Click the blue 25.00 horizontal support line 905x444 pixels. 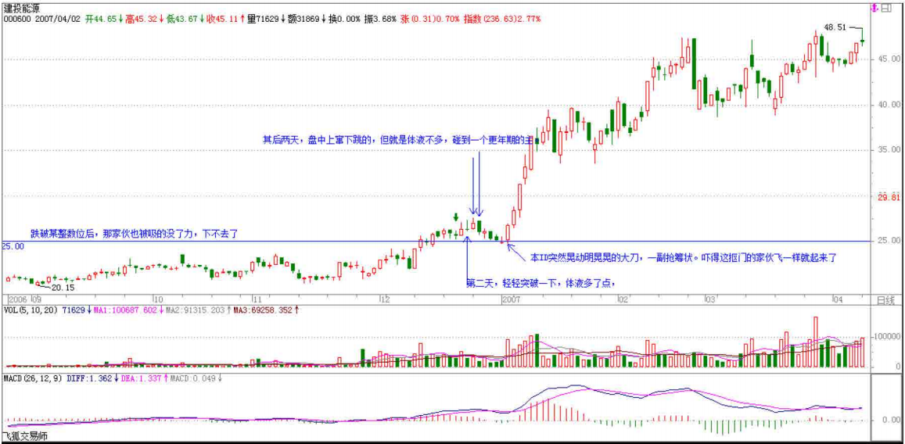pos(235,242)
